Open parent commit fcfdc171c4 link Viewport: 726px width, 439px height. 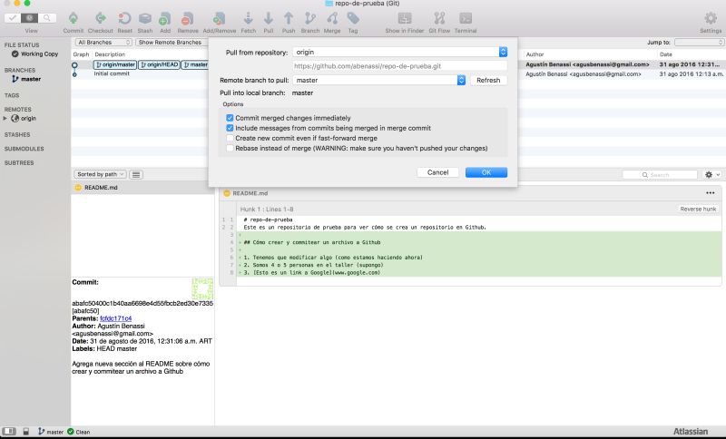pyautogui.click(x=116, y=318)
